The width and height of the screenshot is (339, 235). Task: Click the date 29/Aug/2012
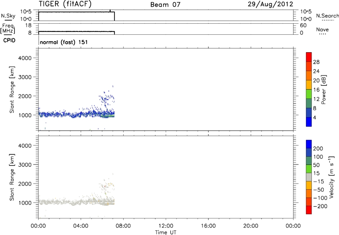tap(270, 4)
